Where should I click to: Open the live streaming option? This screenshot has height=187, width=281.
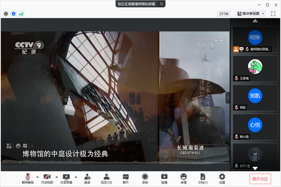click(x=164, y=179)
